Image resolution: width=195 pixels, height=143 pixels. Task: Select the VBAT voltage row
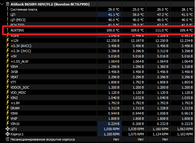(x=97, y=77)
